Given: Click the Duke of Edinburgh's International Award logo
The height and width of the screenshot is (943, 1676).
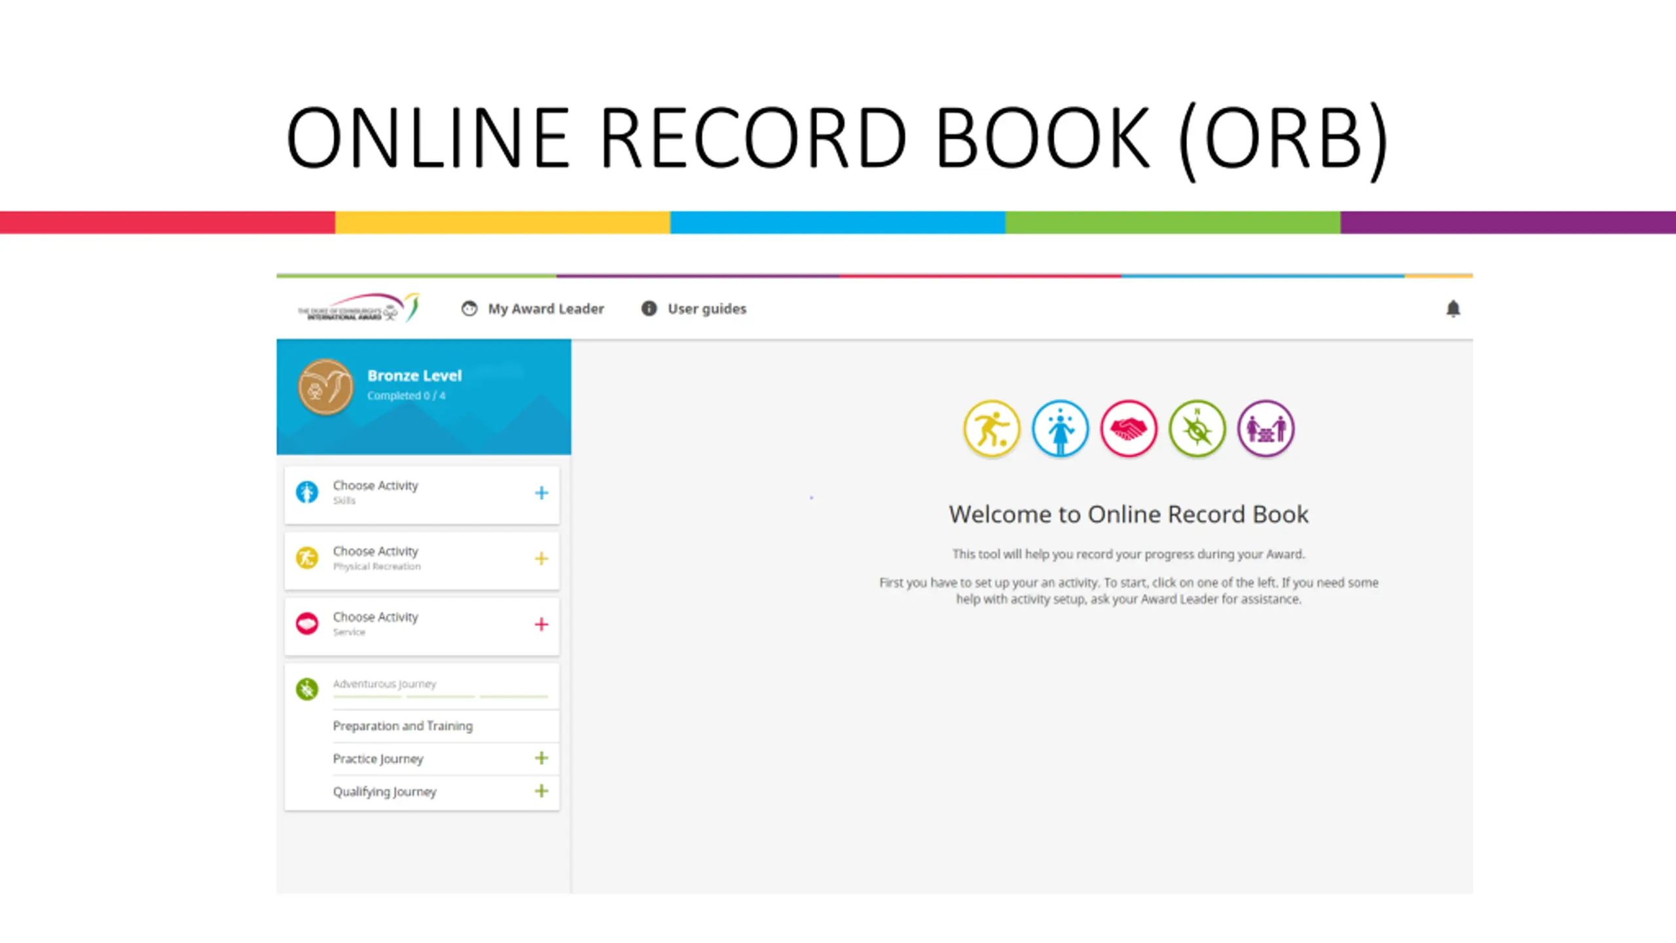Looking at the screenshot, I should pos(358,308).
